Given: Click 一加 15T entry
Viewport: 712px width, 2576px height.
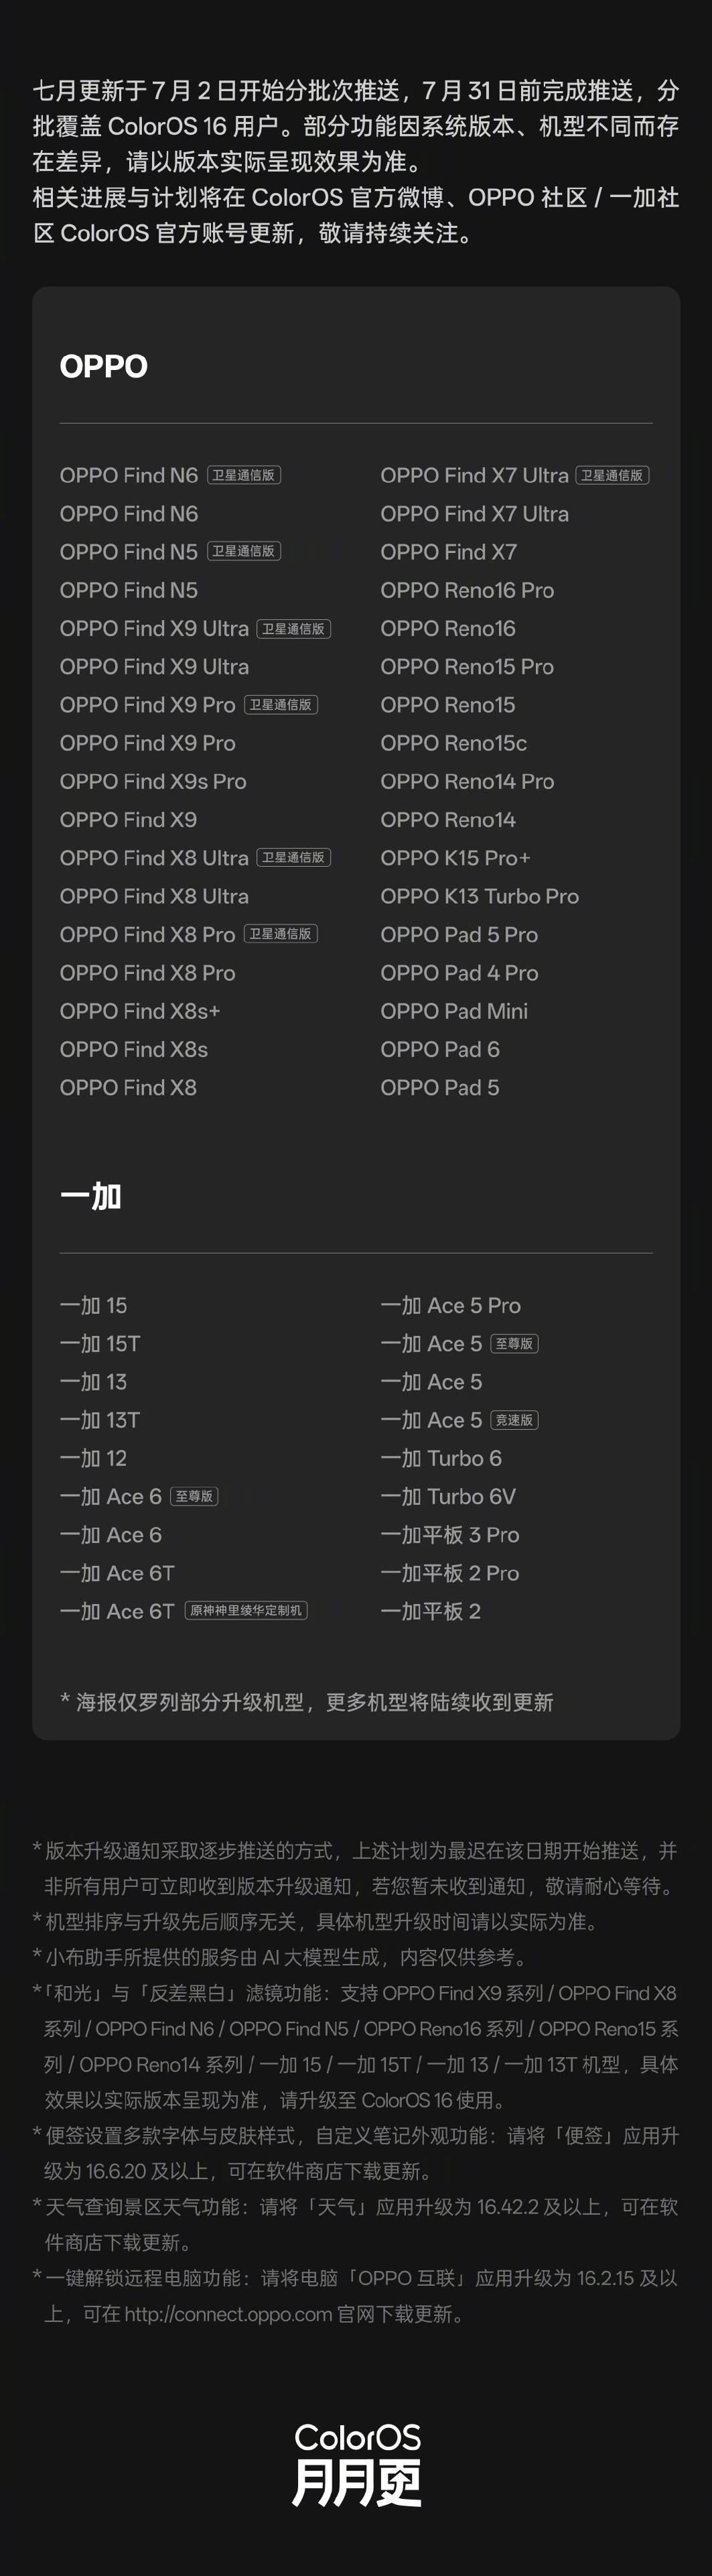Looking at the screenshot, I should [x=100, y=1343].
